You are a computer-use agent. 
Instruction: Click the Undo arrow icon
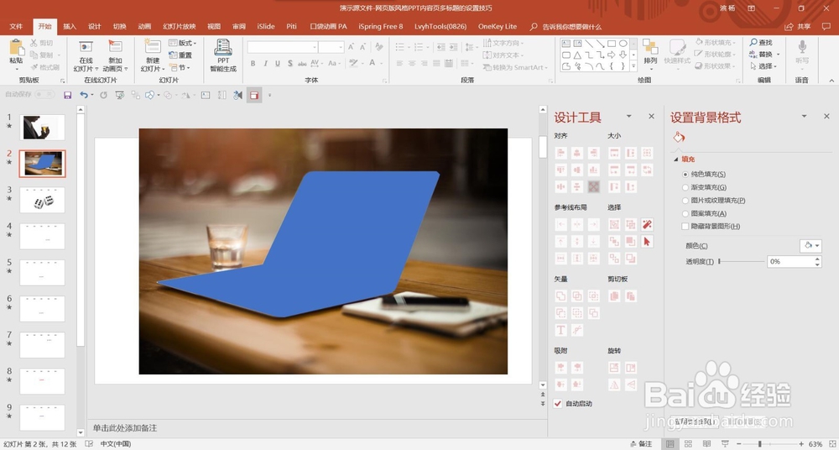(83, 96)
